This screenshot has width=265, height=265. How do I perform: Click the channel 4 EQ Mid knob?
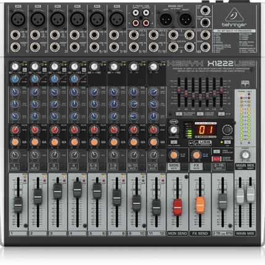click(x=75, y=104)
